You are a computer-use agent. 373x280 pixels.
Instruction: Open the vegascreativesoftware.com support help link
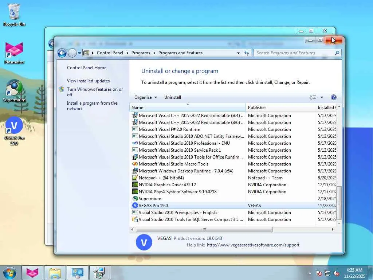(253, 245)
